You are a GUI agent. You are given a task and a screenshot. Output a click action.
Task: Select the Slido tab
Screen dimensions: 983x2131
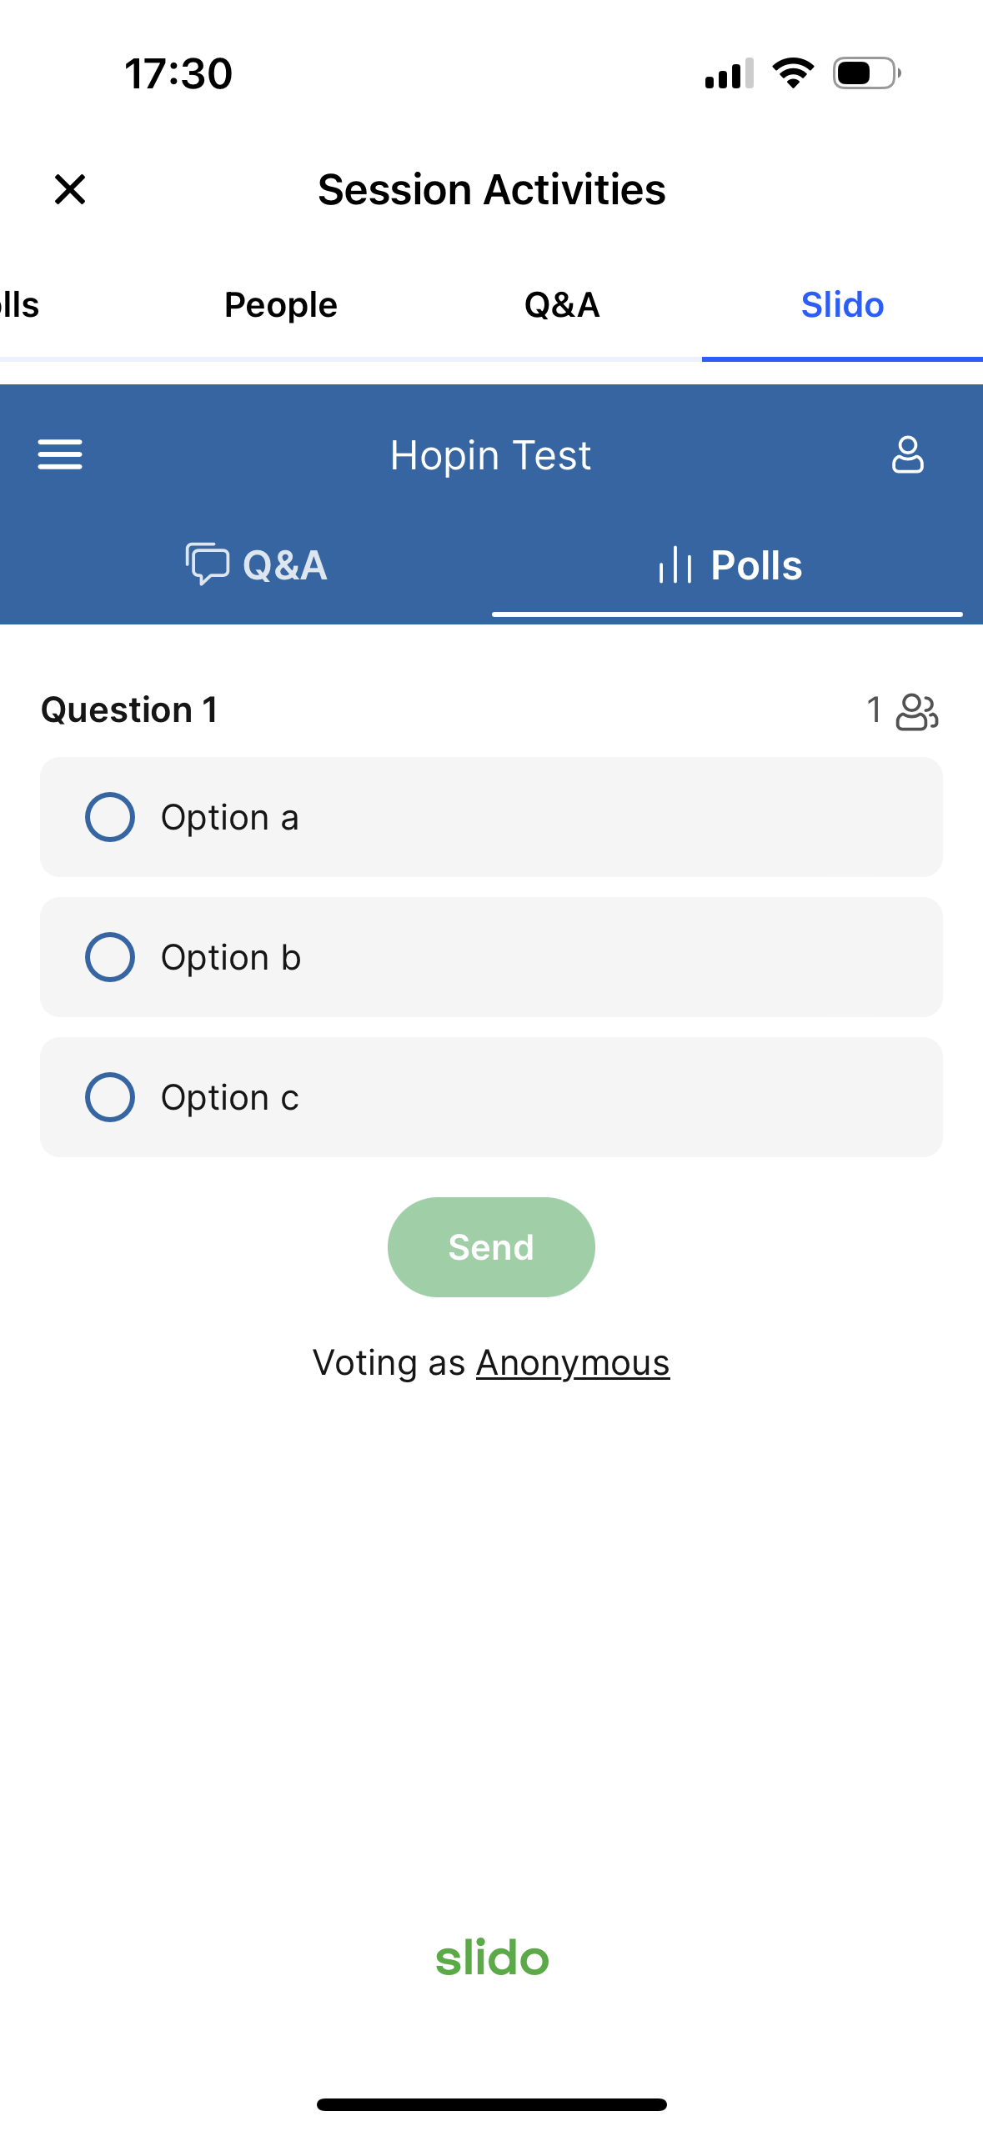842,305
